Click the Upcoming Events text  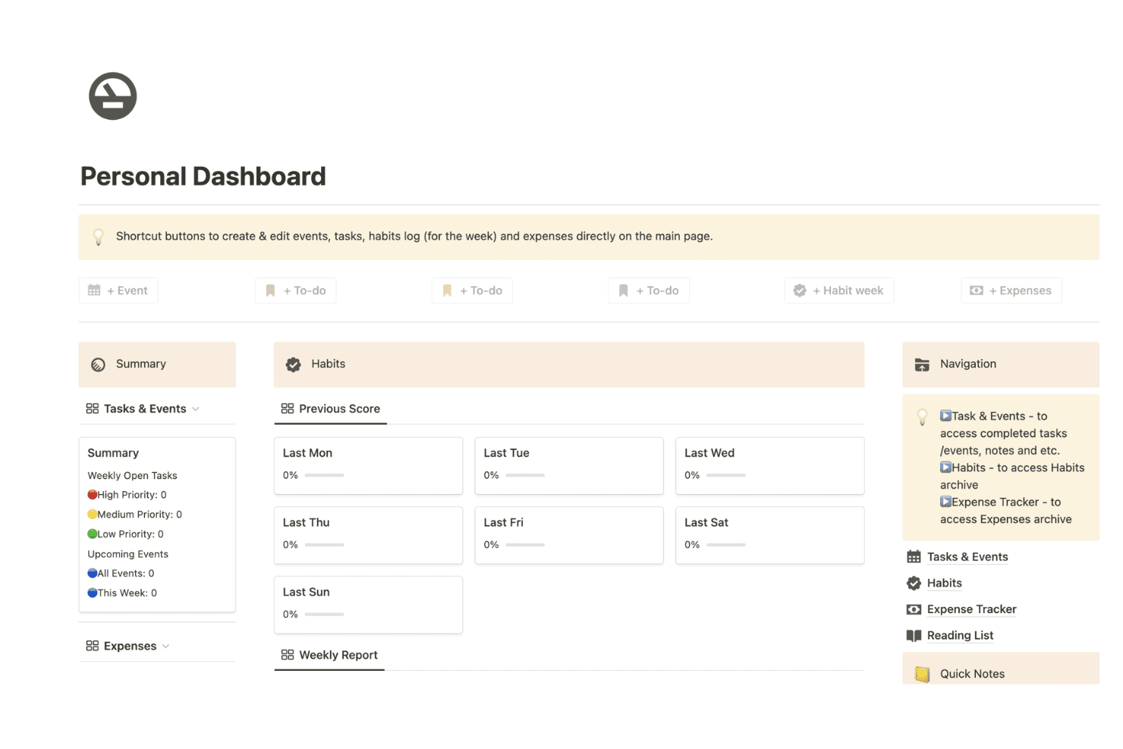[127, 555]
